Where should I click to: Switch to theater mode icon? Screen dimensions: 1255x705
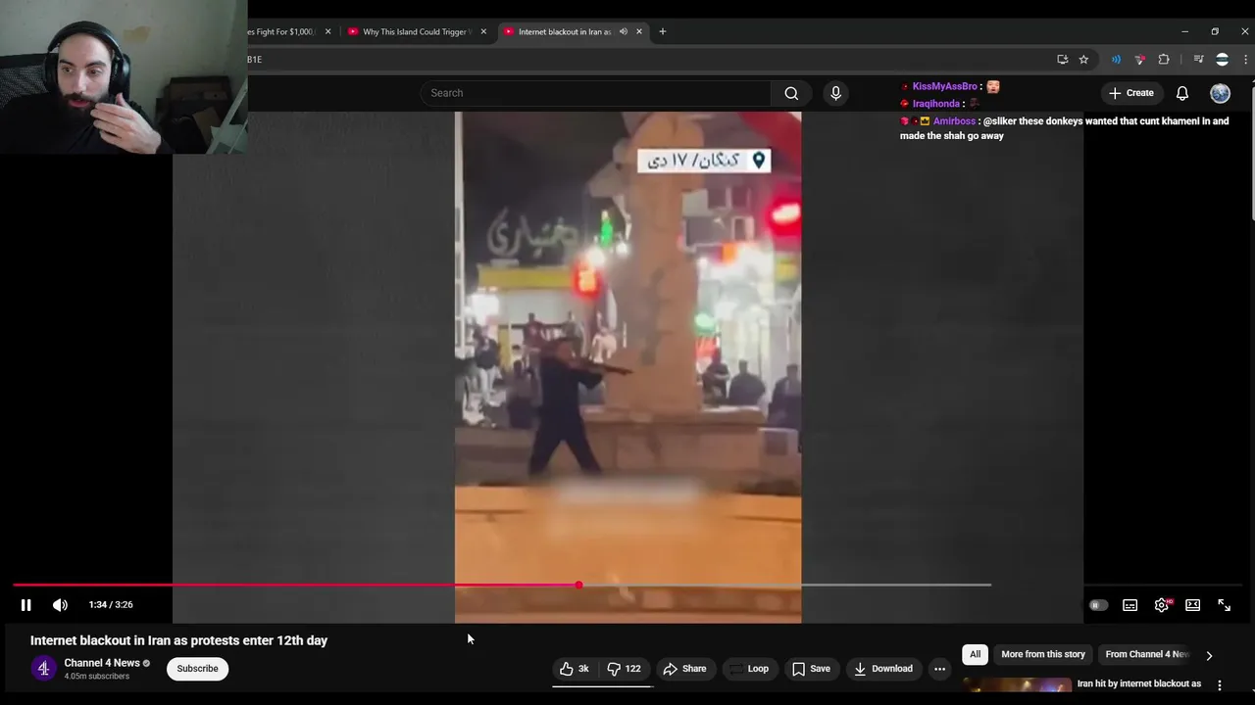1192,605
